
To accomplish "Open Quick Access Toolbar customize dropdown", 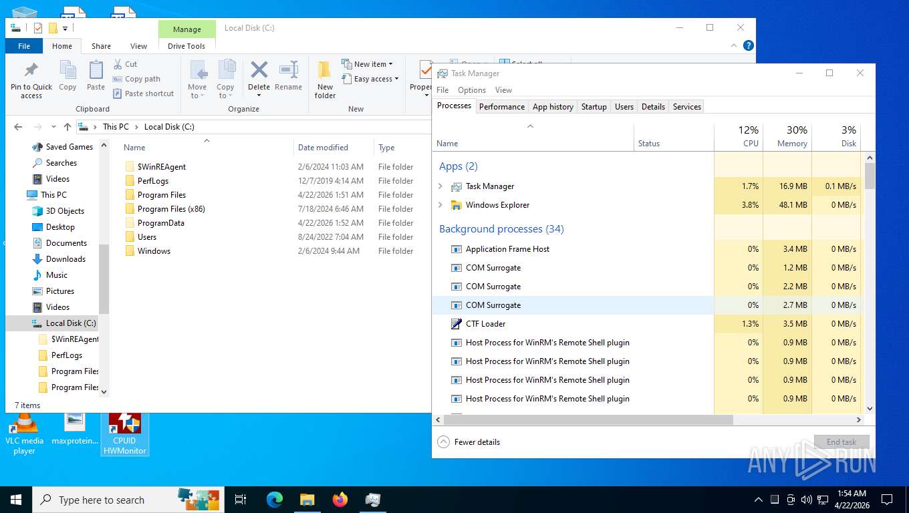I will pos(65,28).
